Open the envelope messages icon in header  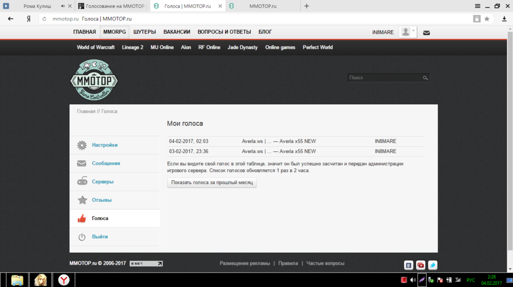[x=426, y=33]
